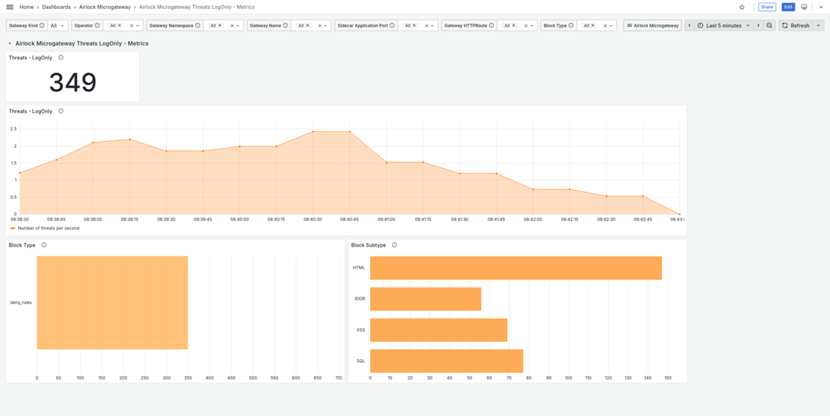The height and width of the screenshot is (416, 830).
Task: Star this dashboard as favorite
Action: (742, 7)
